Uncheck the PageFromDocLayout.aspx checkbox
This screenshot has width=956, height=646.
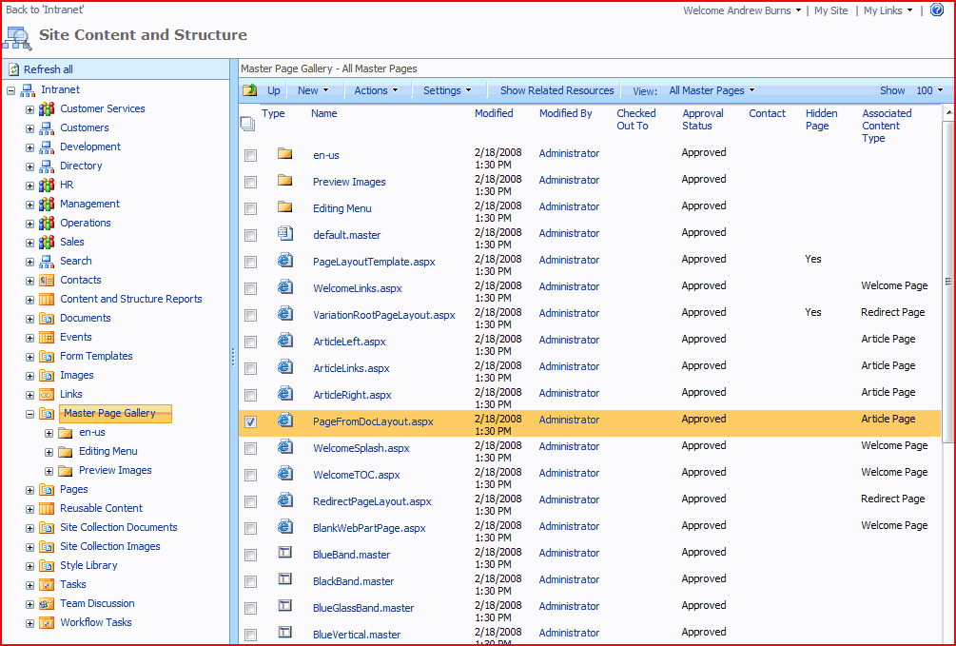pyautogui.click(x=250, y=421)
